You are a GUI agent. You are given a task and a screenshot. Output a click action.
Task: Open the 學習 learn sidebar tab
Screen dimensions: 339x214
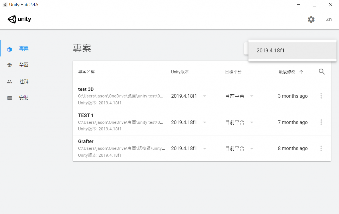(x=24, y=65)
